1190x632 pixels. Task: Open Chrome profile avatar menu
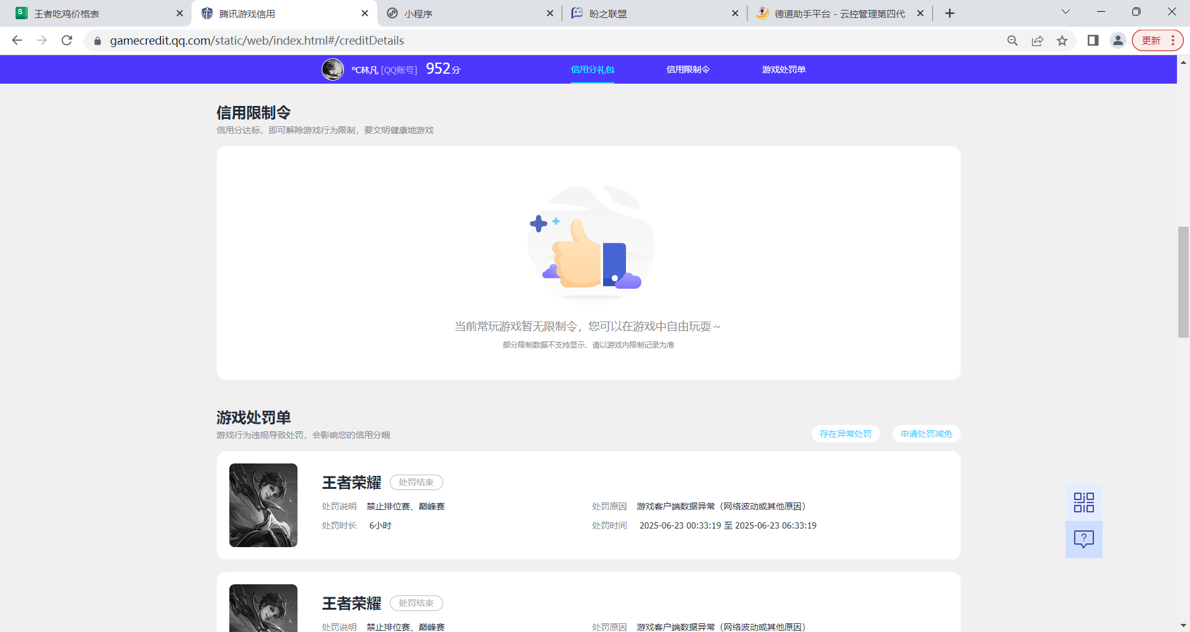coord(1118,40)
